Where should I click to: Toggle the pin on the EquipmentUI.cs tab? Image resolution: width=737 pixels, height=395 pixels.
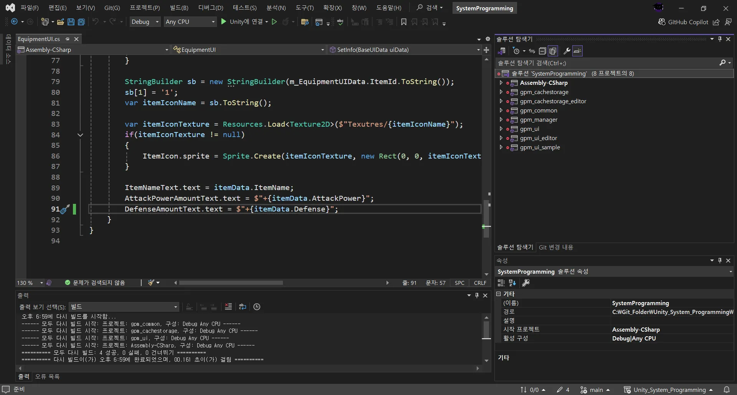pos(68,39)
